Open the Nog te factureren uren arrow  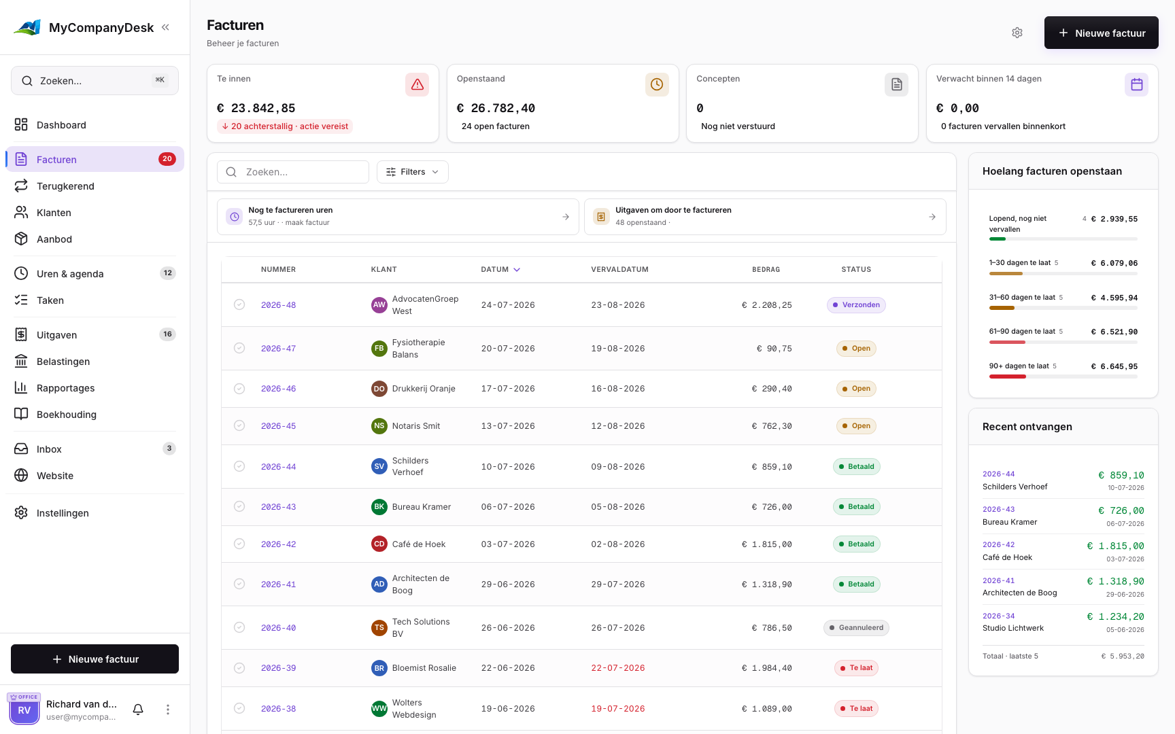(x=566, y=217)
